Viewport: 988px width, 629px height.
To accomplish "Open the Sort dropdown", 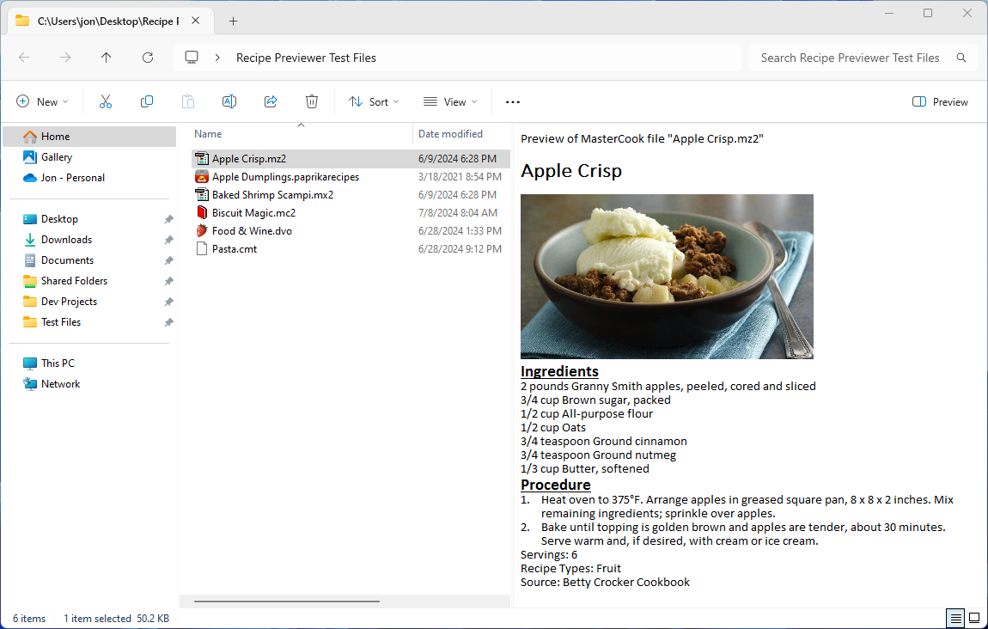I will 373,101.
